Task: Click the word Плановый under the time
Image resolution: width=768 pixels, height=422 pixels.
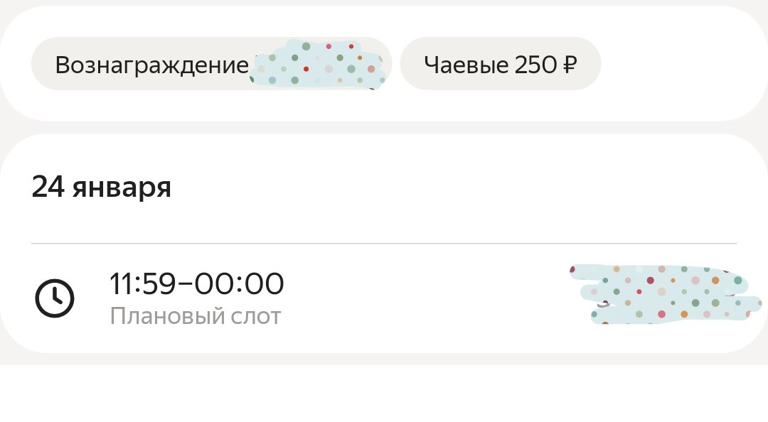Action: point(168,316)
